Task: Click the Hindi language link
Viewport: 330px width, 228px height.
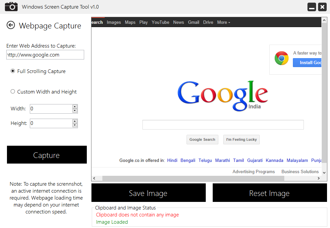Action: point(172,160)
